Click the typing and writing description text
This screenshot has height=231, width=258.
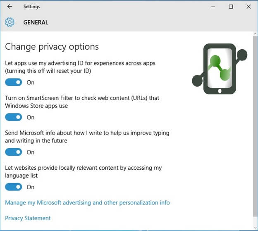click(87, 137)
